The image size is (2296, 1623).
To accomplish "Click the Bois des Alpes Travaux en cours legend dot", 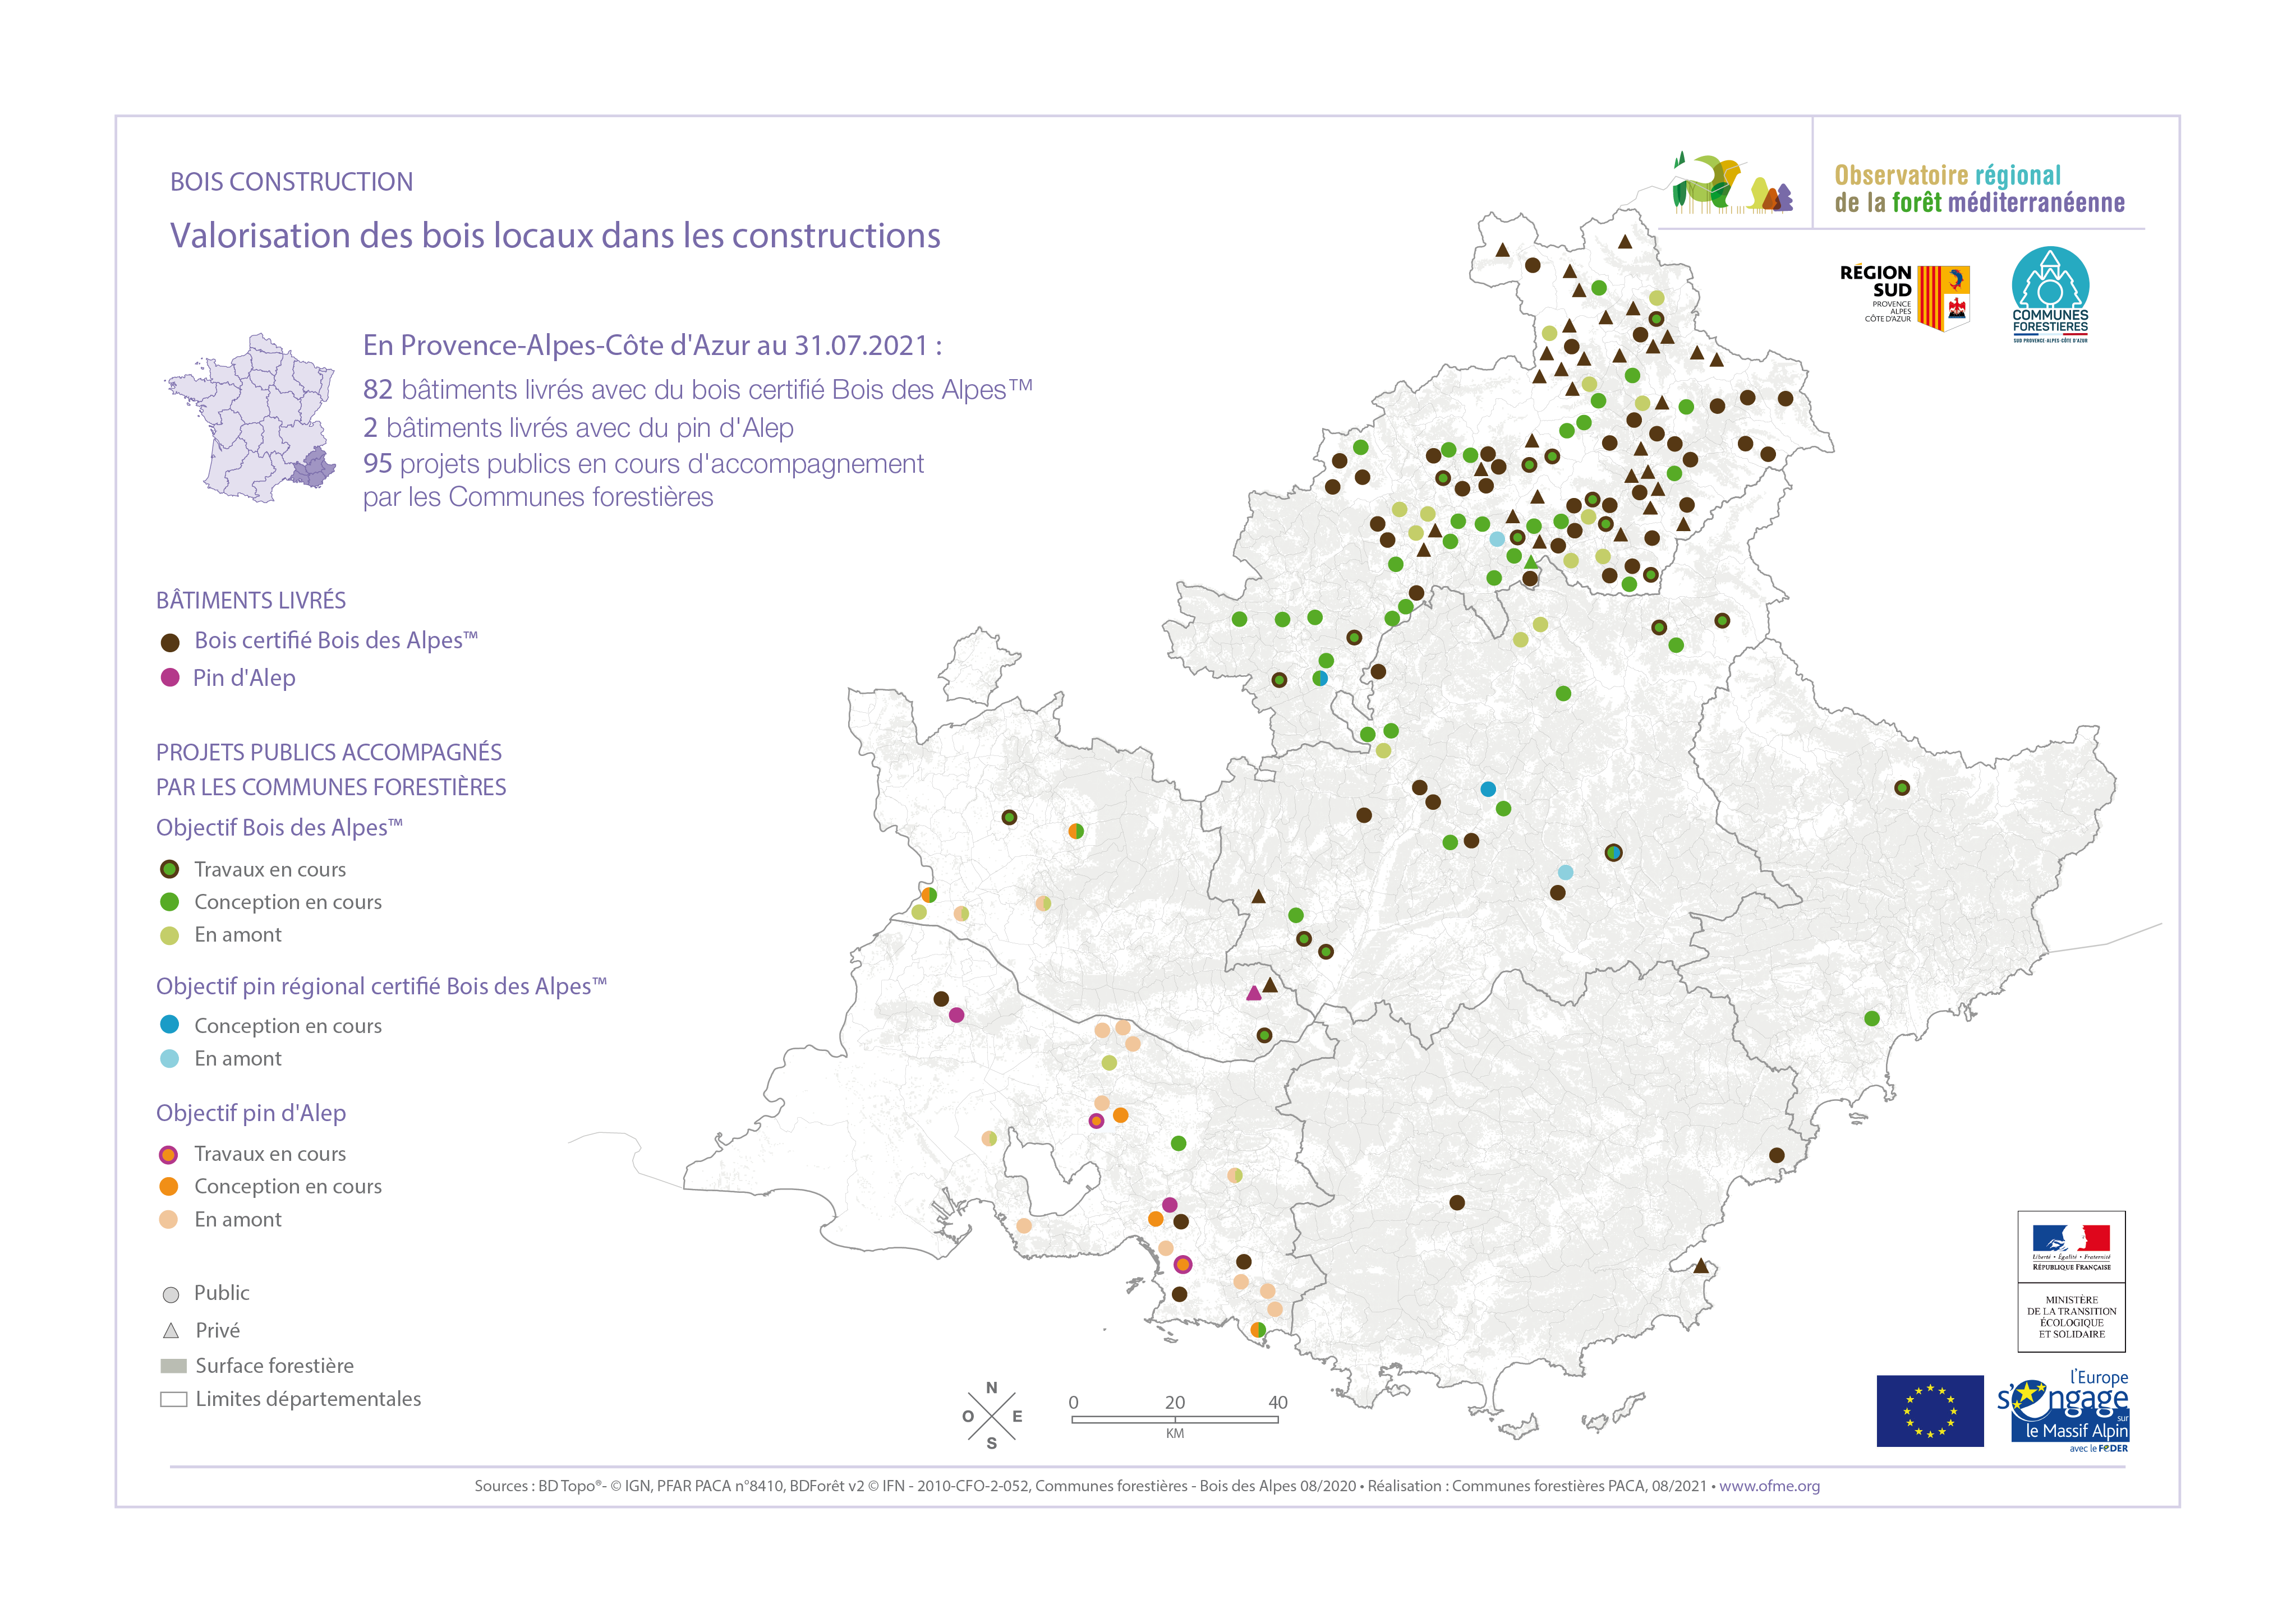I will point(170,869).
